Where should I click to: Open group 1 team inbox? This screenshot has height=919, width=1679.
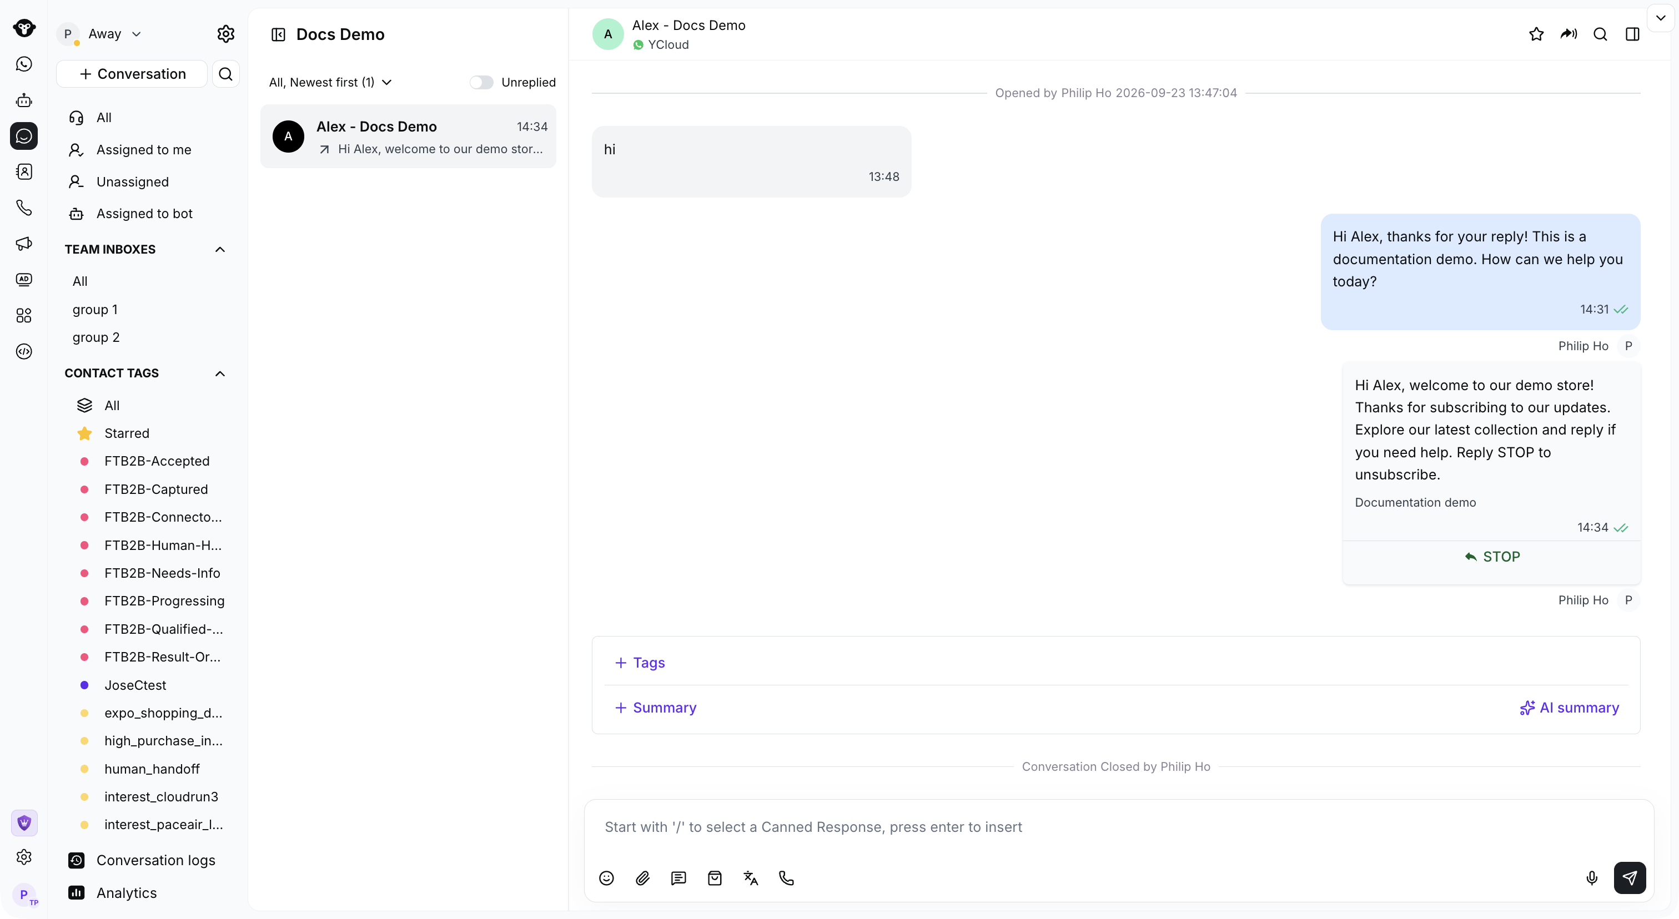tap(95, 309)
